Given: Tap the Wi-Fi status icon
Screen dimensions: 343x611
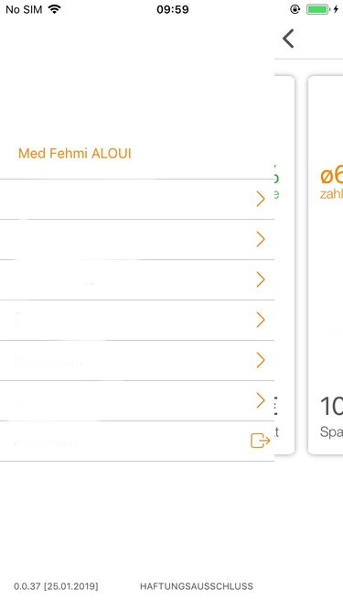Looking at the screenshot, I should pos(55,9).
